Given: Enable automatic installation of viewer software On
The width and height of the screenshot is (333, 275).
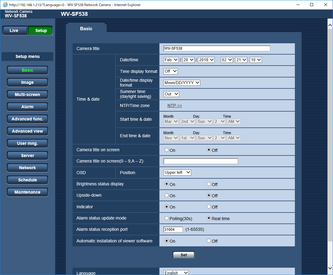Looking at the screenshot, I should coord(167,241).
